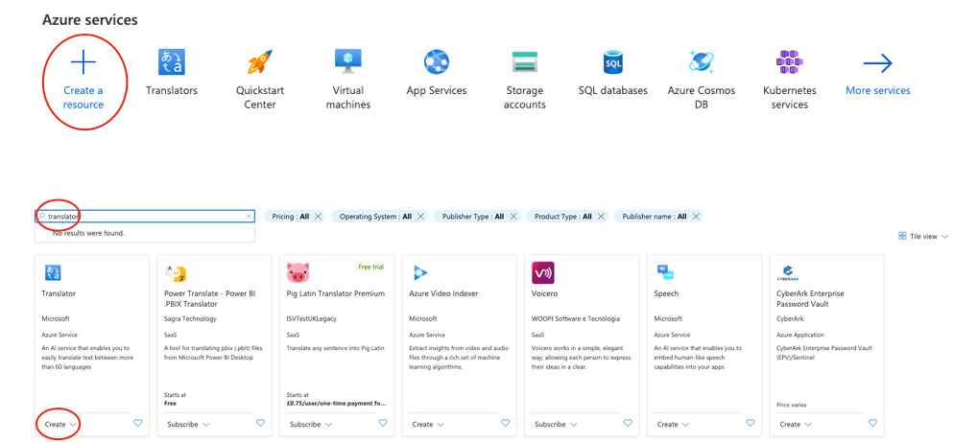Favorite the Translator card with the heart
The height and width of the screenshot is (443, 954).
[137, 423]
